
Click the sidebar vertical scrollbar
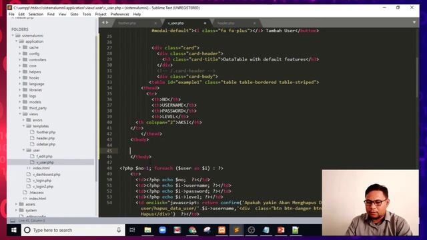(96, 108)
